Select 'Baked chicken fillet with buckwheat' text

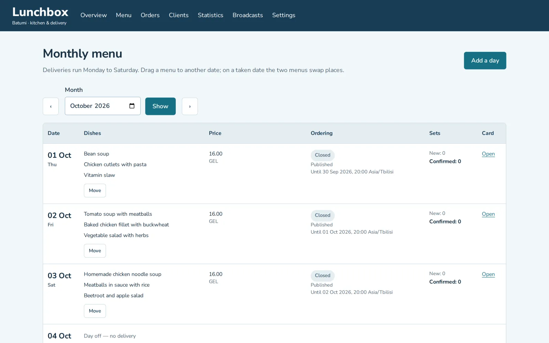126,225
